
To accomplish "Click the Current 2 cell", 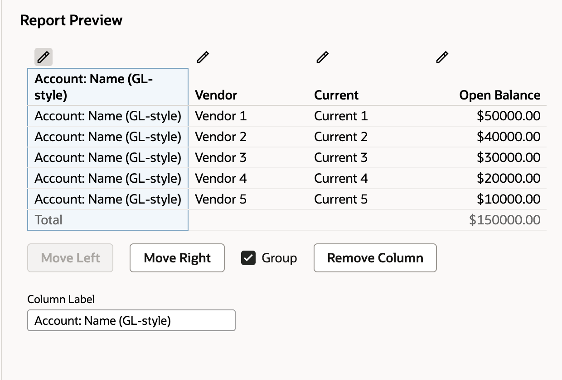I will [341, 137].
